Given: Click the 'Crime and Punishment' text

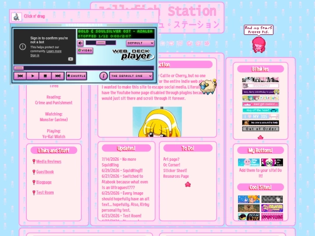Looking at the screenshot, I should click(54, 103).
